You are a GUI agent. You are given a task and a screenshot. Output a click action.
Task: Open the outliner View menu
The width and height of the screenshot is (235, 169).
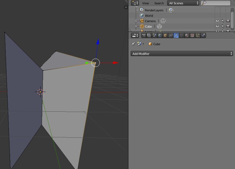145,3
